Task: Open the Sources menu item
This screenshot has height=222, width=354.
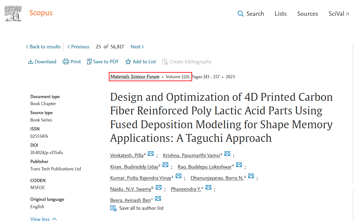Action: [x=308, y=14]
